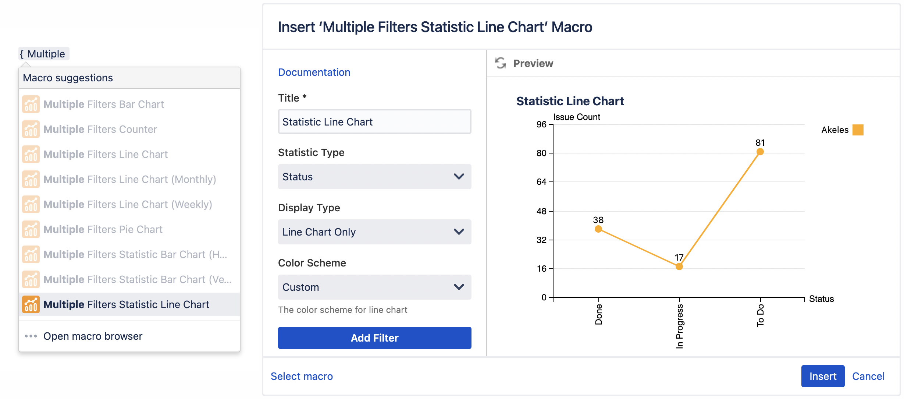Click the ellipsis icon before Open macro browser
This screenshot has width=904, height=399.
coord(31,336)
